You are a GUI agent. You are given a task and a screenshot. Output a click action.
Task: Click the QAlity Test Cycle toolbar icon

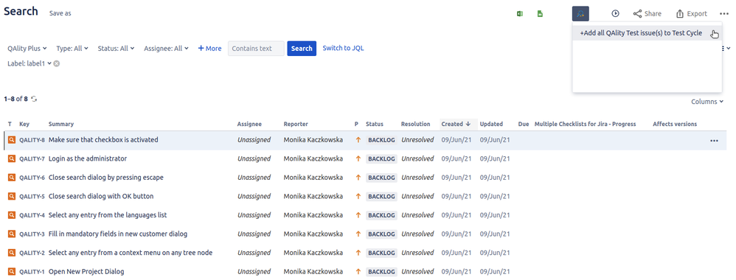[x=580, y=13]
